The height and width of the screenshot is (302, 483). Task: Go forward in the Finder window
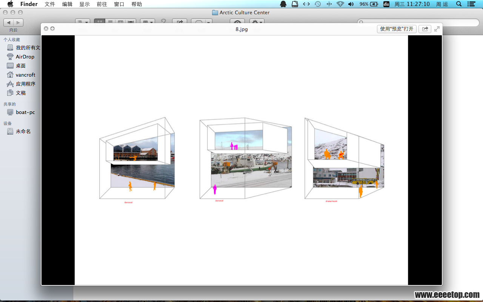click(18, 23)
